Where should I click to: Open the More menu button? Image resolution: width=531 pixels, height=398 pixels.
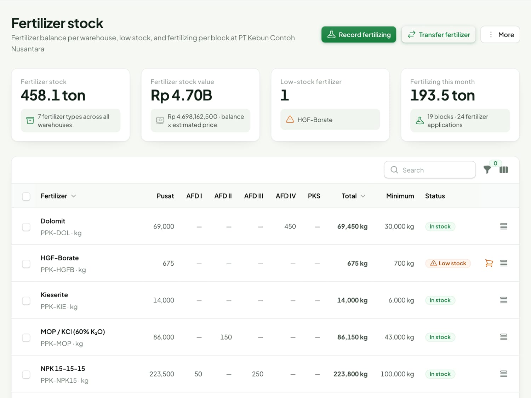[500, 35]
